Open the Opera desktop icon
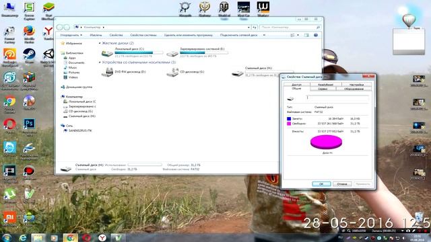The width and height of the screenshot is (431, 242). pos(9,126)
